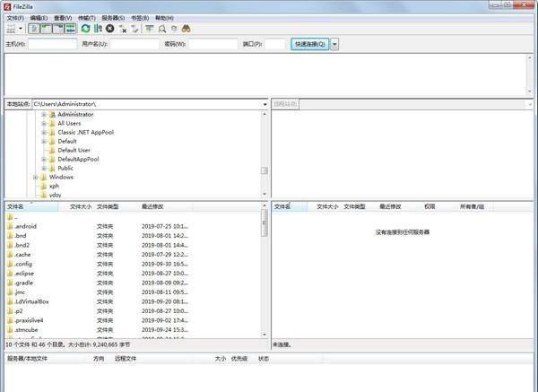Select the .bnd2 folder name

click(x=22, y=245)
